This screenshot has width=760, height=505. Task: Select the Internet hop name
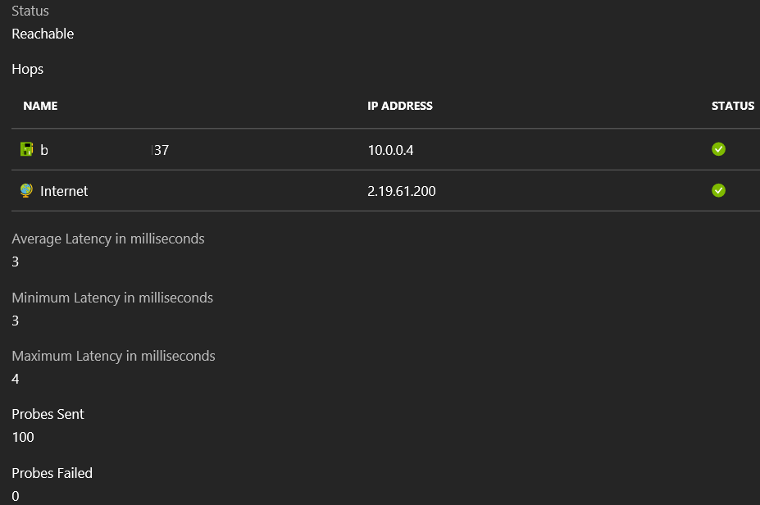coord(64,191)
